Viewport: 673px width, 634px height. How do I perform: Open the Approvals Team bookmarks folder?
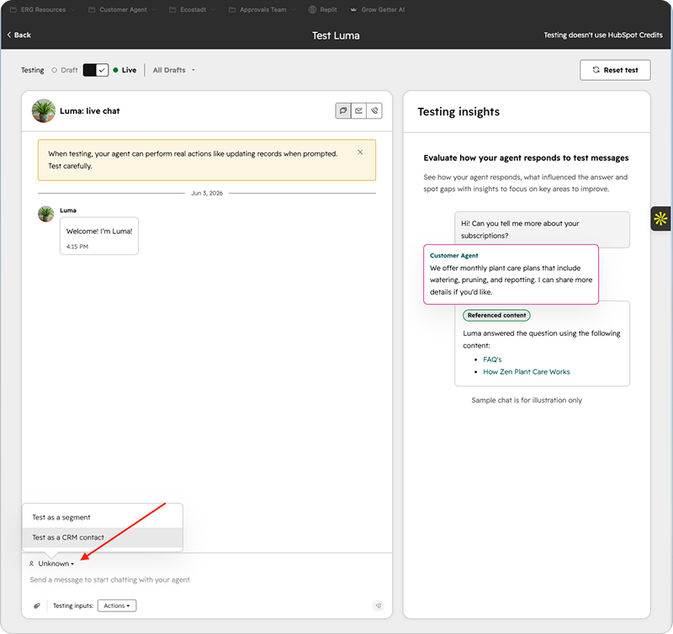coord(262,9)
